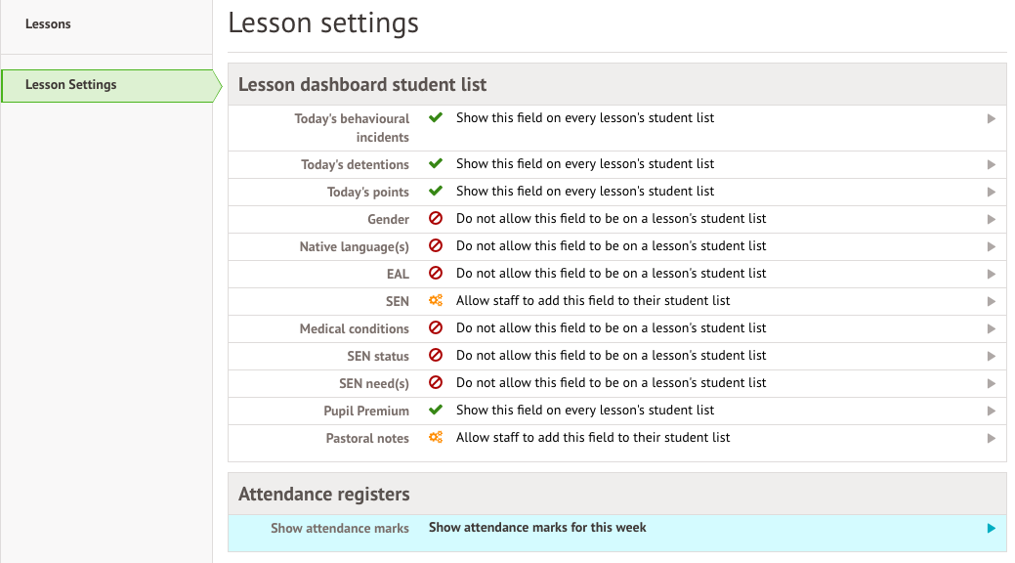Click green checkmark icon for Today's behavioural incidents

(436, 117)
